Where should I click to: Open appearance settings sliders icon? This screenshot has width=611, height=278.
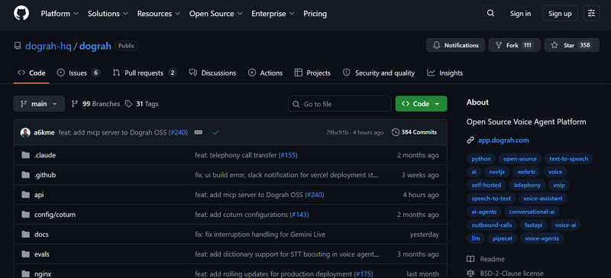point(591,13)
